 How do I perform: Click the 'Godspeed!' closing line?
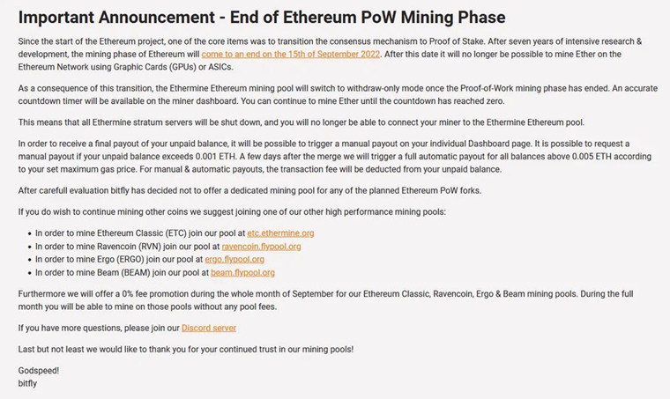click(39, 371)
